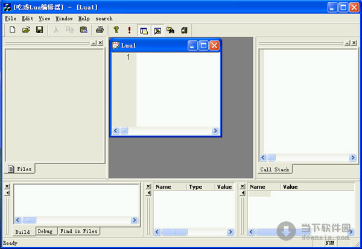Click the yellow question mark Help icon

click(x=116, y=30)
